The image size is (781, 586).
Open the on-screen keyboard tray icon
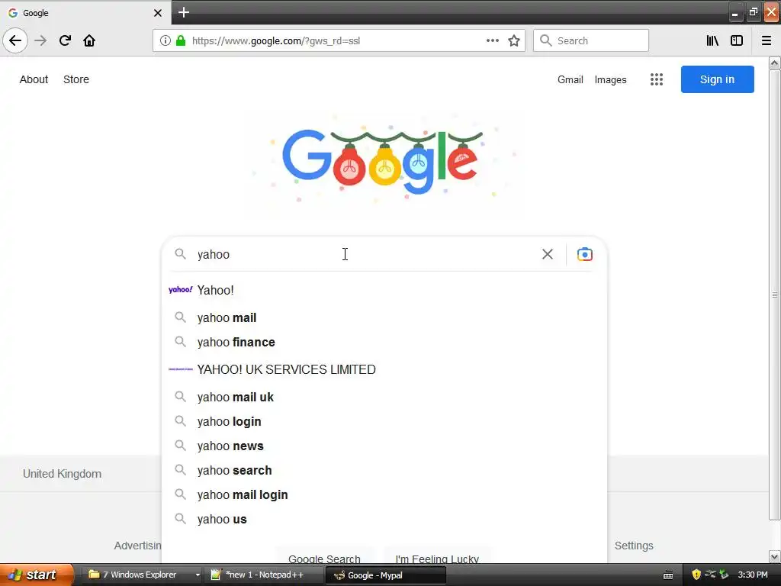pyautogui.click(x=668, y=575)
